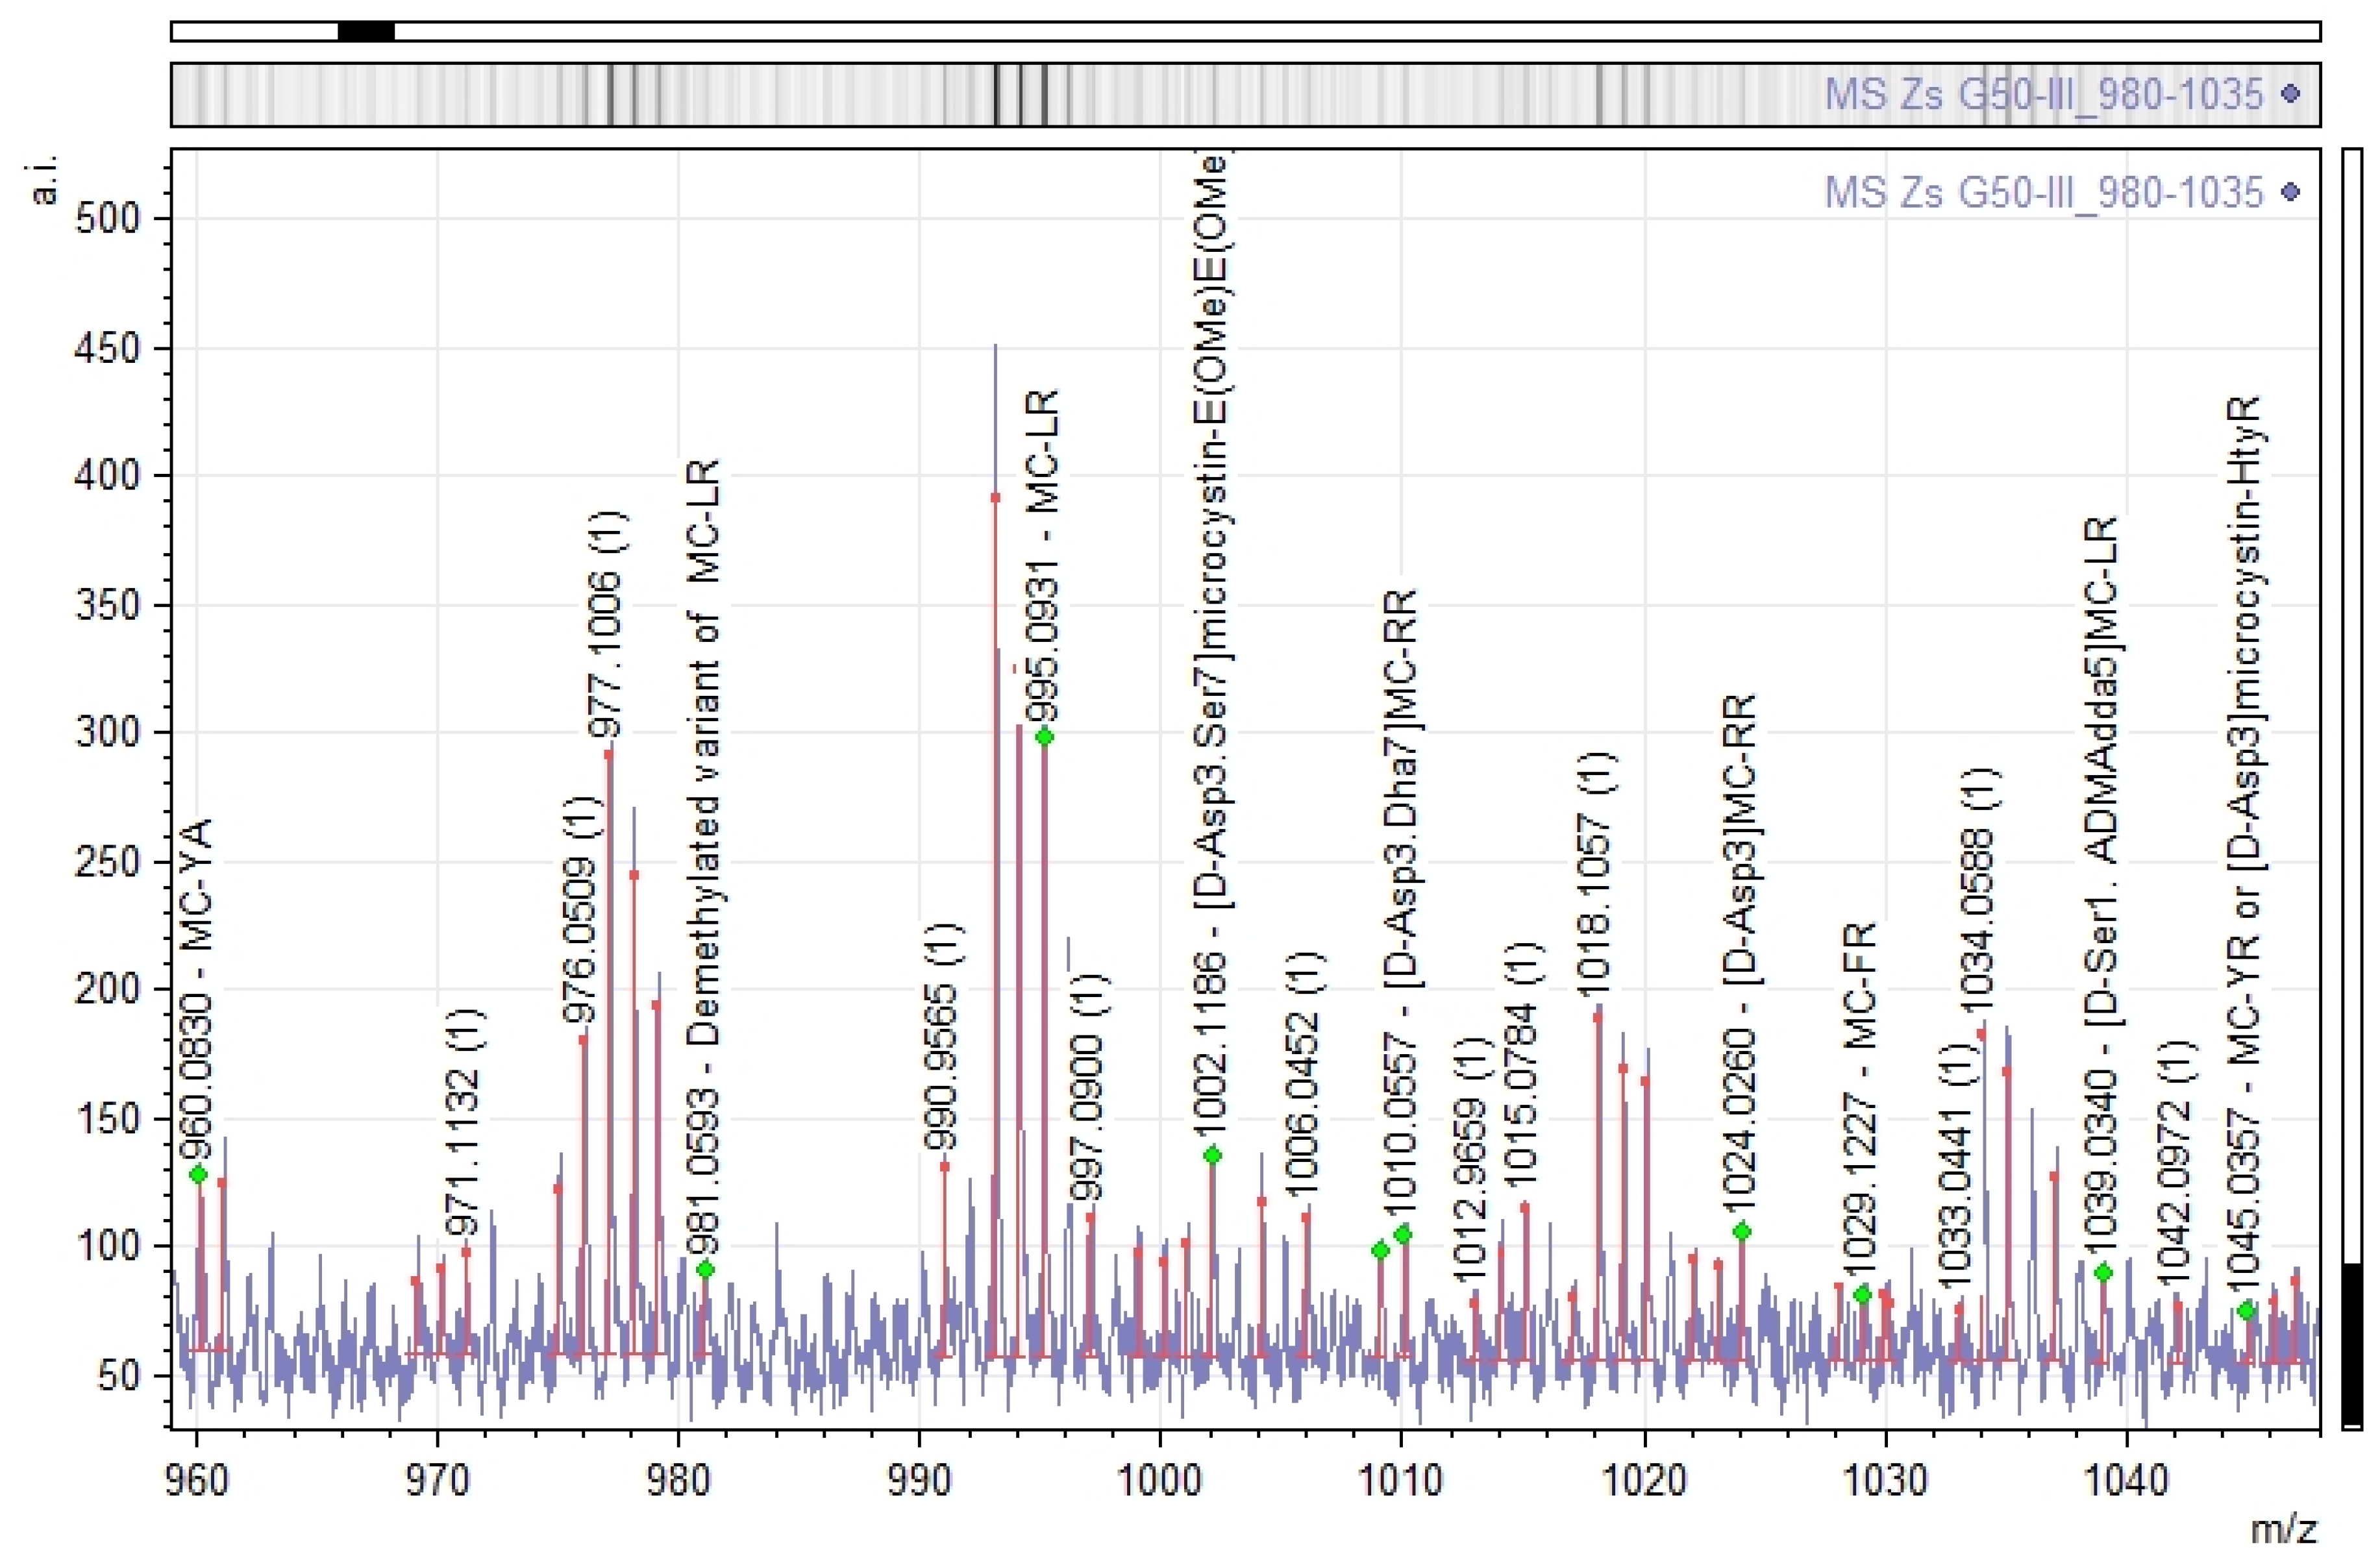This screenshot has width=2380, height=1565.
Task: Click green marker of [D-Asp3]MC-RR peak
Action: click(x=1742, y=1231)
